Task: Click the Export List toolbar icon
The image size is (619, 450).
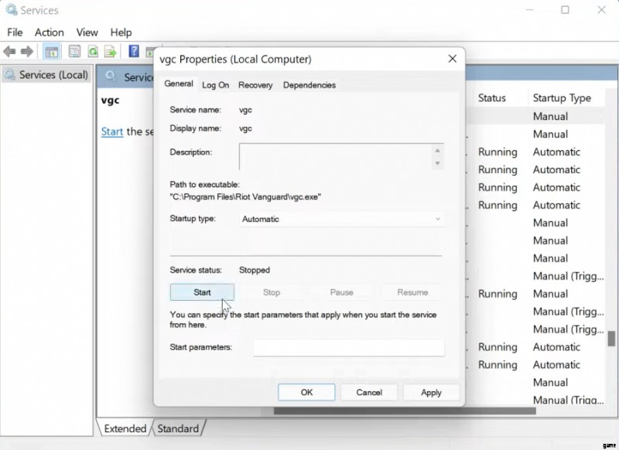Action: click(x=111, y=52)
